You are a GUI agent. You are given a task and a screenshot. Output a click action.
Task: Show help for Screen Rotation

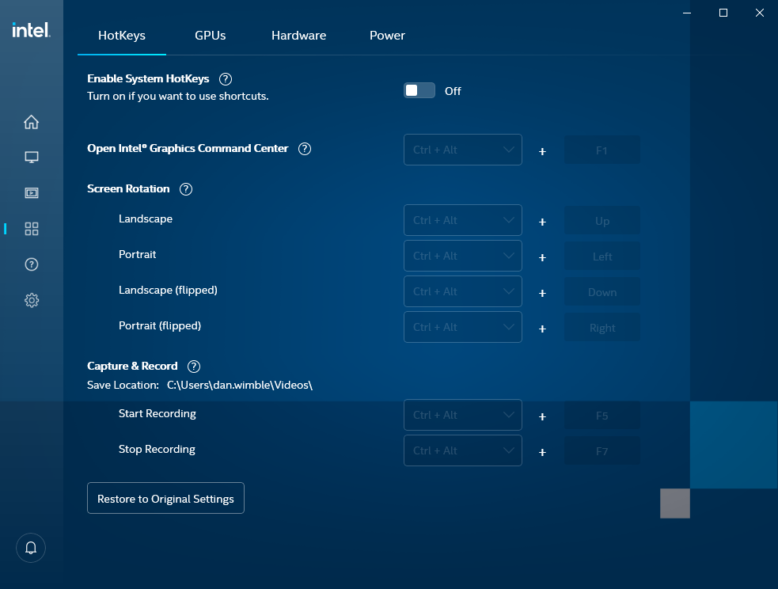[186, 189]
